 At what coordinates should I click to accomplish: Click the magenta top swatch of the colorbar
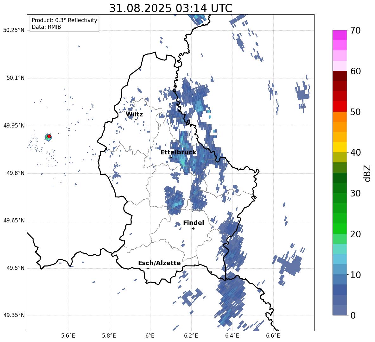coord(340,35)
